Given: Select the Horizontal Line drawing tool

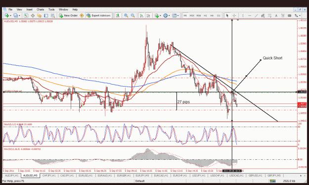Looking at the screenshot, I should [x=250, y=15].
